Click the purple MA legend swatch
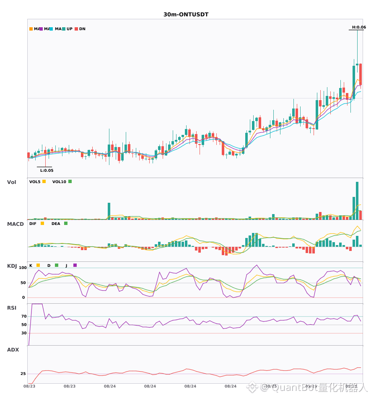This screenshot has width=371, height=398. [41, 29]
